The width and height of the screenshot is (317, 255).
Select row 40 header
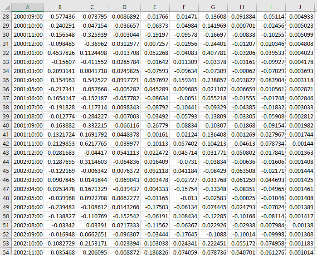click(6, 125)
